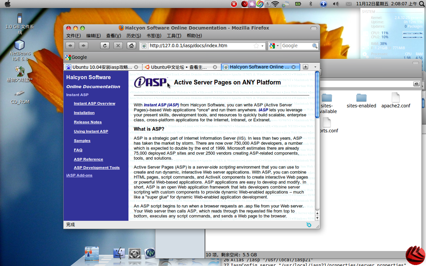This screenshot has width=426, height=266.
Task: Open the 文件(F) menu
Action: (73, 36)
